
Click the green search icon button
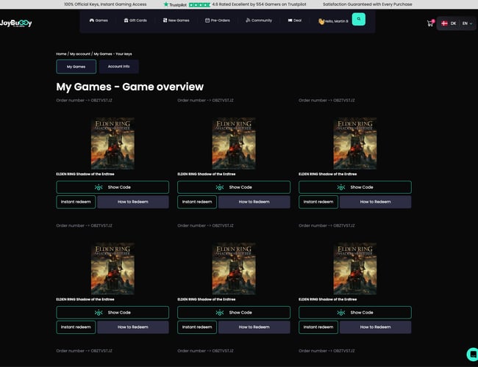358,20
